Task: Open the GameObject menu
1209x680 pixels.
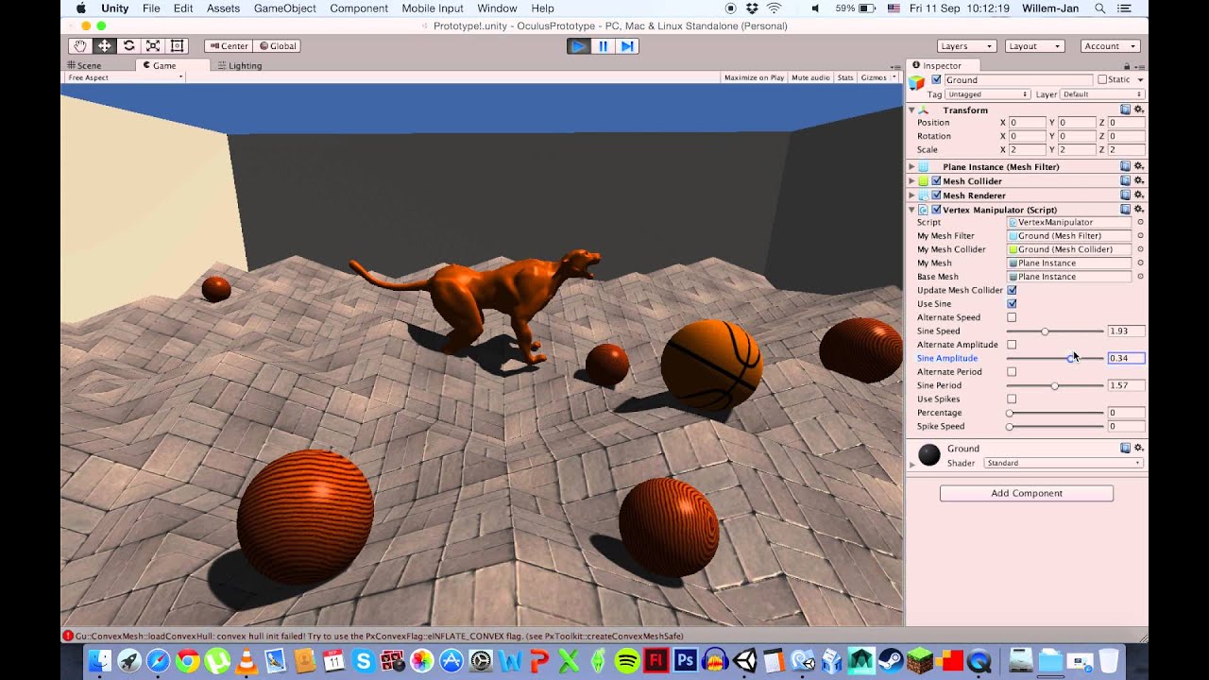Action: [x=284, y=8]
